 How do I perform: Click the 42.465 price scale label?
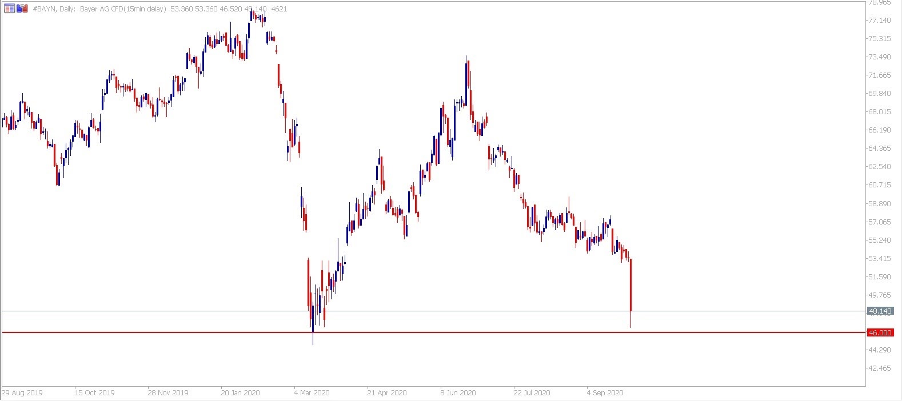click(x=880, y=368)
